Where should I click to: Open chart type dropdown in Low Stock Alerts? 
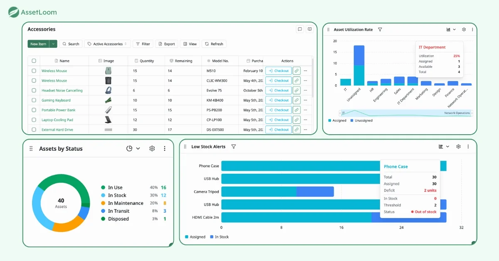click(444, 146)
